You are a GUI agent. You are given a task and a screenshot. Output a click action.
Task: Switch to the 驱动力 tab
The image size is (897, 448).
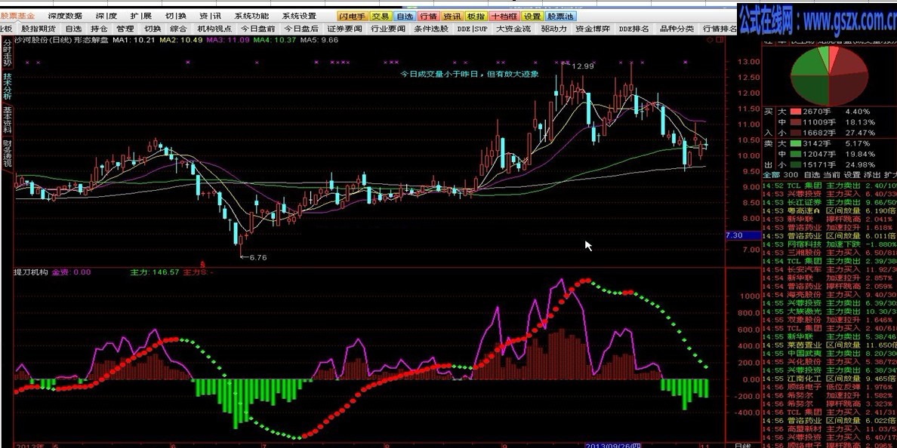[553, 29]
